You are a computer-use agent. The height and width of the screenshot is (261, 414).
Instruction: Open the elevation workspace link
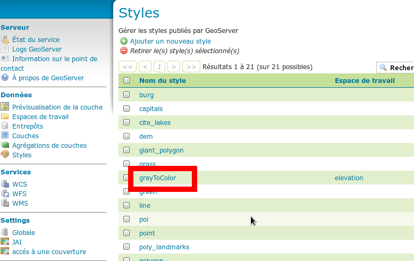[x=349, y=178]
